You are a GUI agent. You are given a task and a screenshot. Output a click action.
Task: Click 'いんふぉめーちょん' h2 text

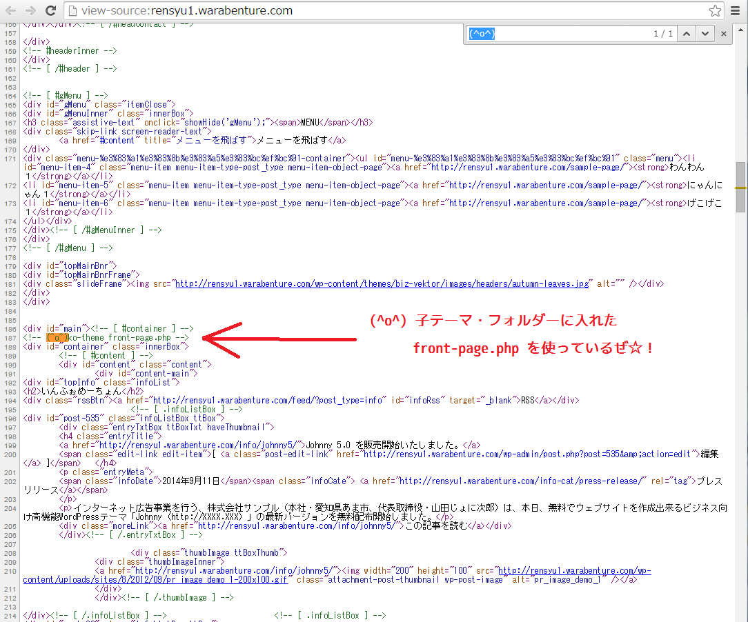tap(81, 391)
